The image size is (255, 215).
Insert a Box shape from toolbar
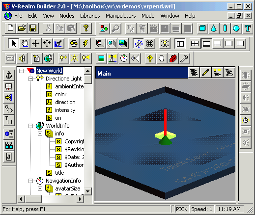[x=202, y=28]
